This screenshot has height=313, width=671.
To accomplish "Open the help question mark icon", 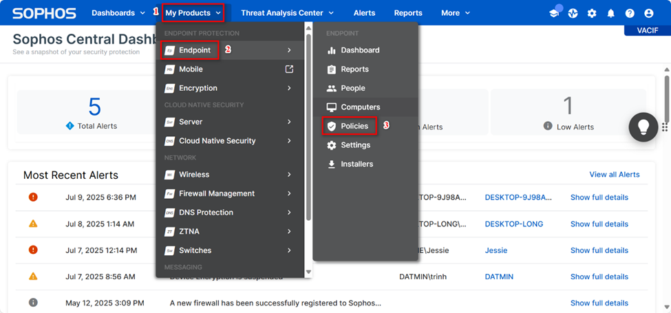I will 630,13.
